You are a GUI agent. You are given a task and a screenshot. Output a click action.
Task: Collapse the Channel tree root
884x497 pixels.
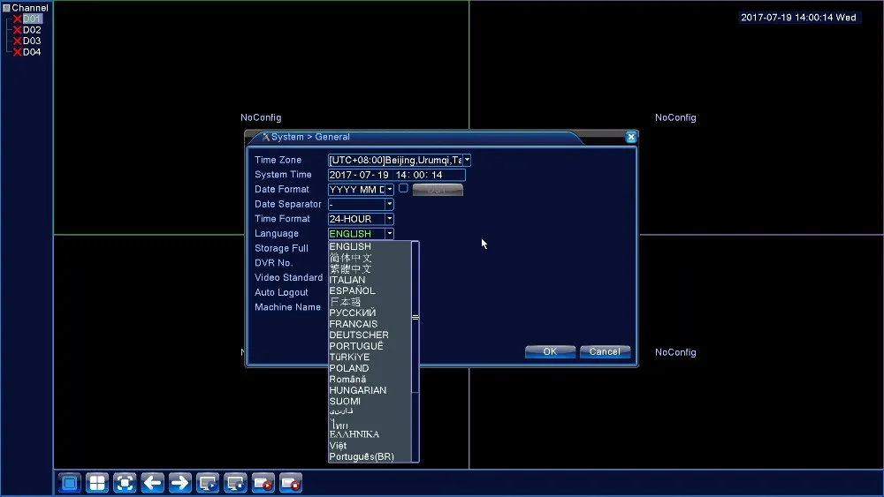(x=7, y=8)
